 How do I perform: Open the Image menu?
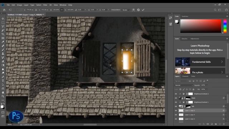19,5
